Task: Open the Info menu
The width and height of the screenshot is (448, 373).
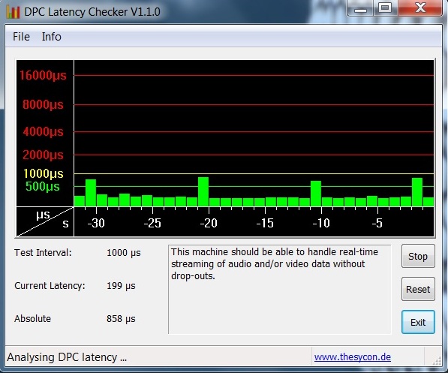Action: point(52,37)
